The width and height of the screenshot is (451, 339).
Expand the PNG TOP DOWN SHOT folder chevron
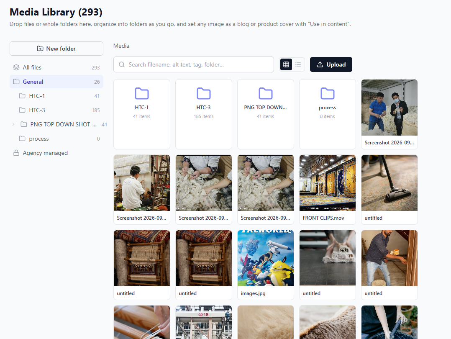click(x=13, y=124)
